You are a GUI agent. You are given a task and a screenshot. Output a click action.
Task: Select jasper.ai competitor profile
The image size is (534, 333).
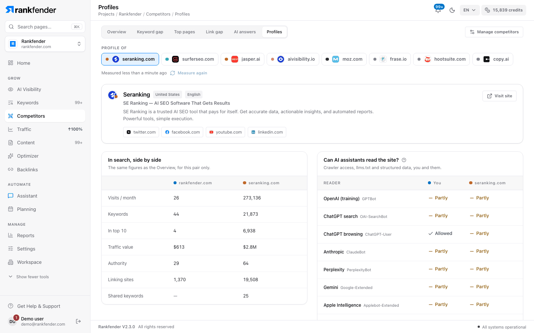click(x=243, y=59)
